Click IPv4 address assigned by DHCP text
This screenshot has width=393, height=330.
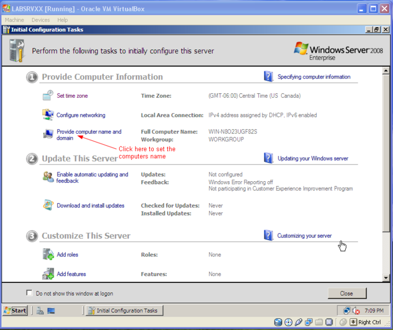263,115
